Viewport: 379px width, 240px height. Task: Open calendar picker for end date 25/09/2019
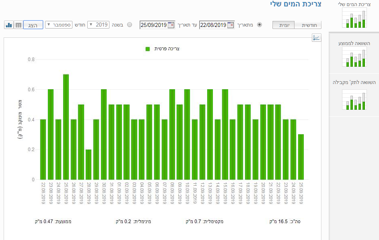point(171,25)
